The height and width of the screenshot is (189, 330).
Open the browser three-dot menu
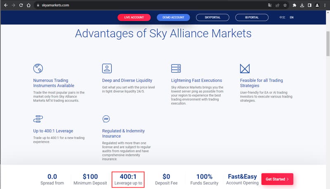(325, 5)
